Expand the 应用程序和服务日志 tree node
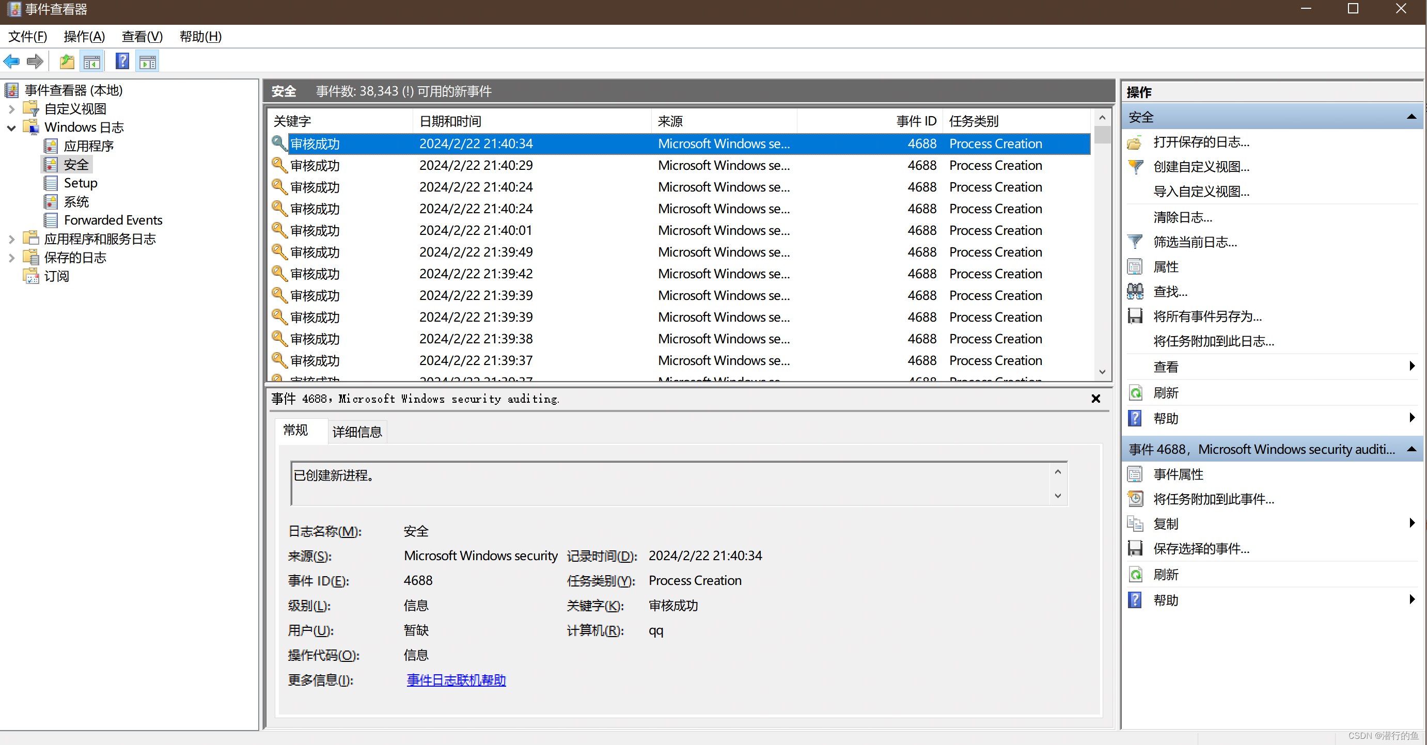1427x745 pixels. pos(11,239)
